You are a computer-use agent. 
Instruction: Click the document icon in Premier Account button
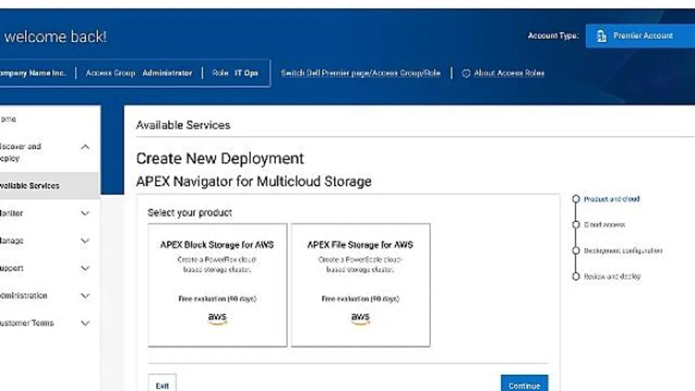coord(602,36)
